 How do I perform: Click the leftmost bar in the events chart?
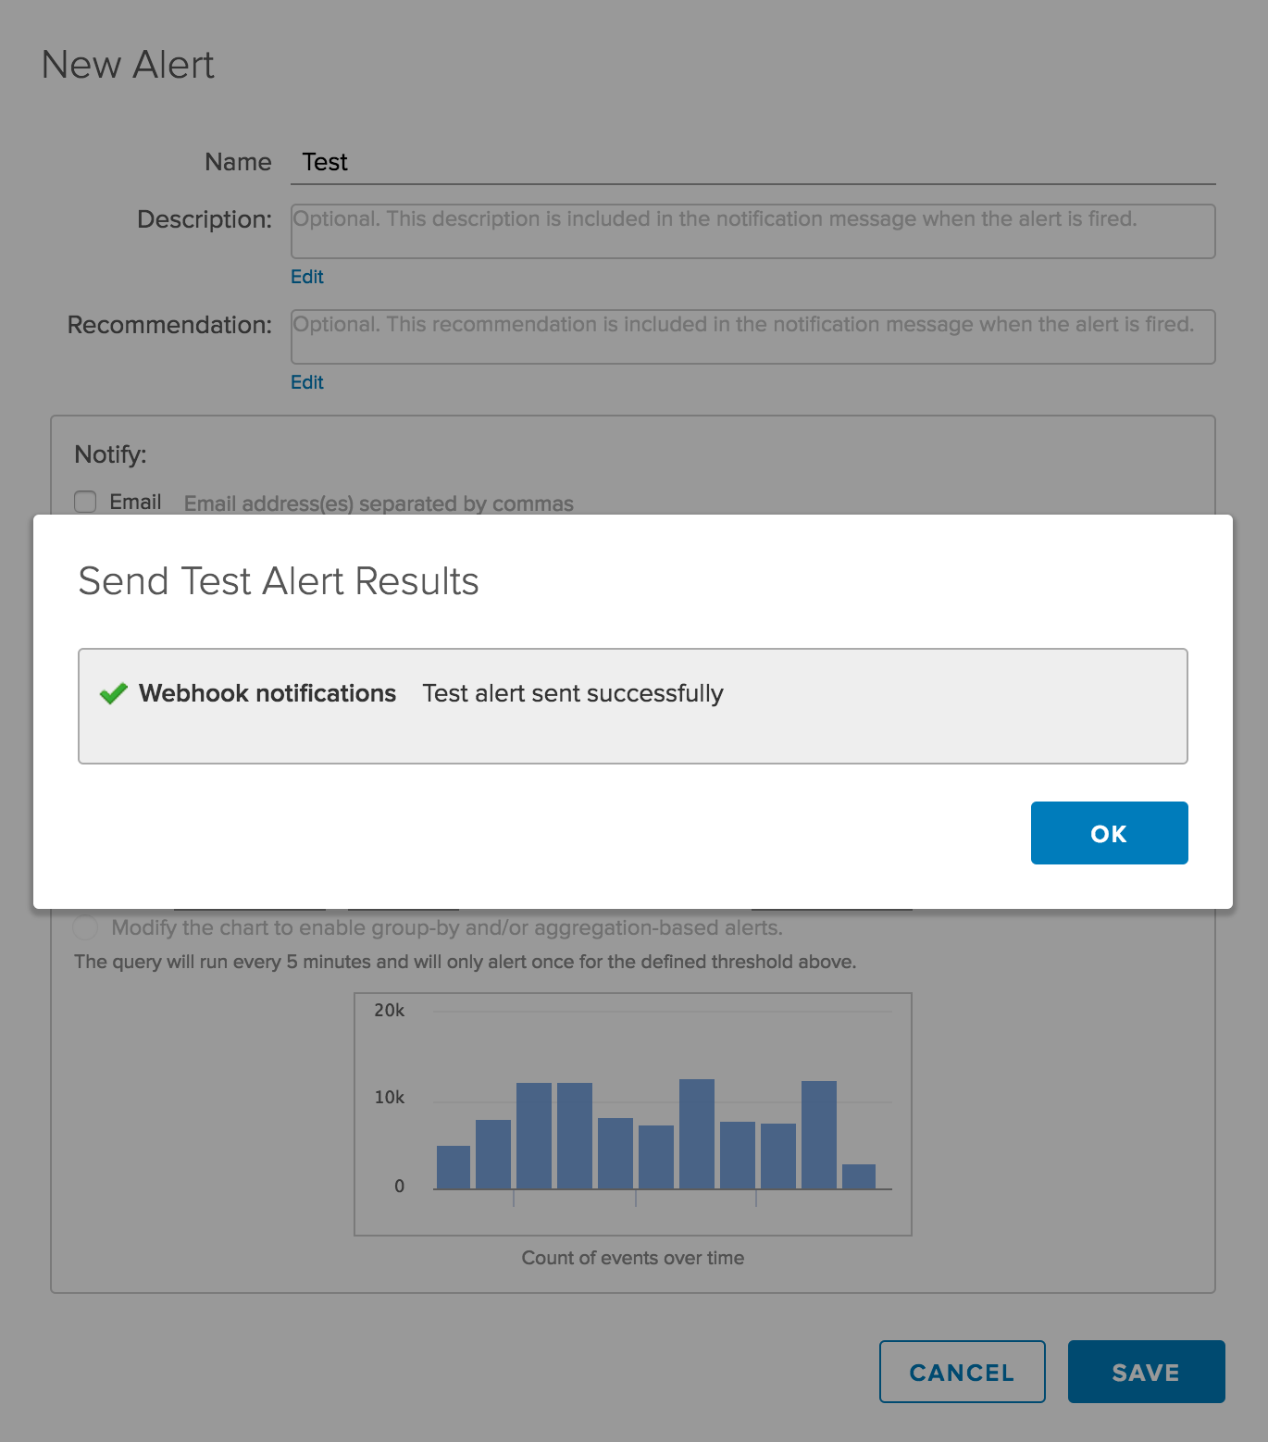[x=454, y=1167]
